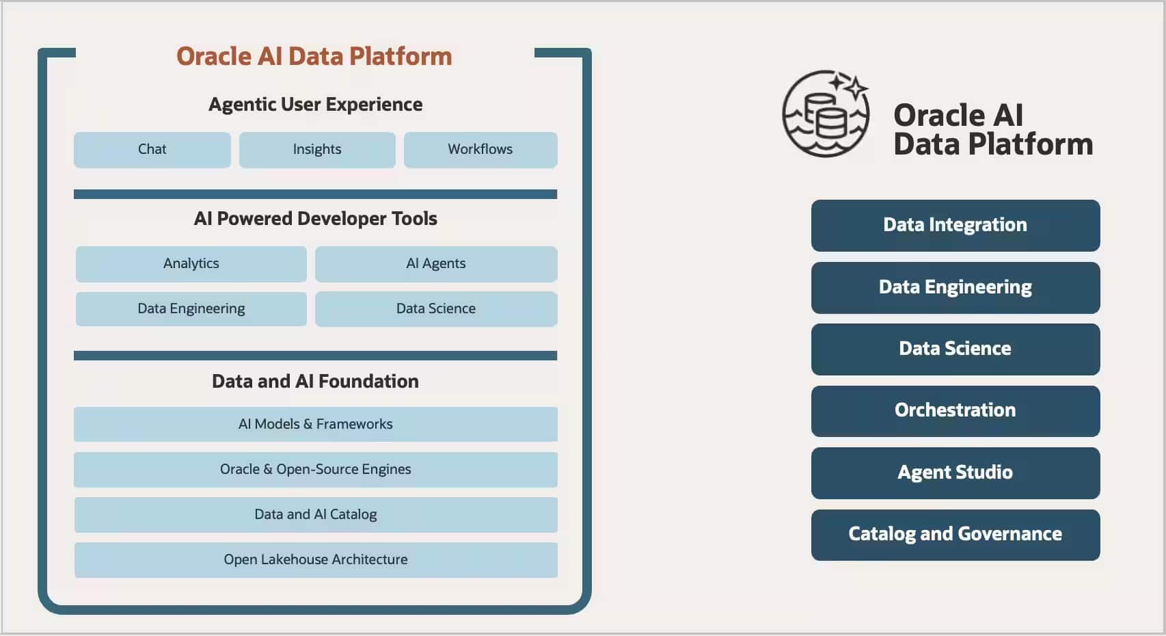Select the Chat capability box

(x=152, y=149)
